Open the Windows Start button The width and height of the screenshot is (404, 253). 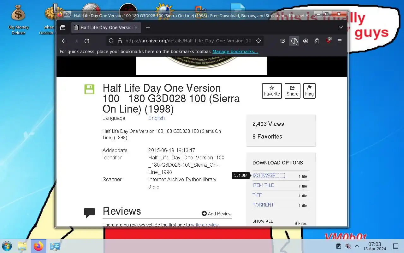tap(7, 246)
